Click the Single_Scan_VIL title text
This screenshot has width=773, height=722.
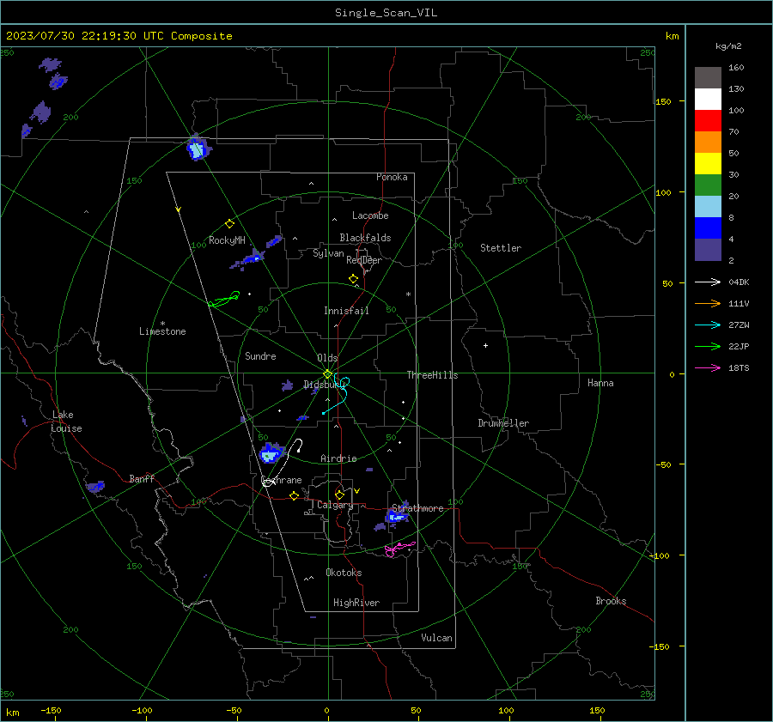[x=386, y=13]
